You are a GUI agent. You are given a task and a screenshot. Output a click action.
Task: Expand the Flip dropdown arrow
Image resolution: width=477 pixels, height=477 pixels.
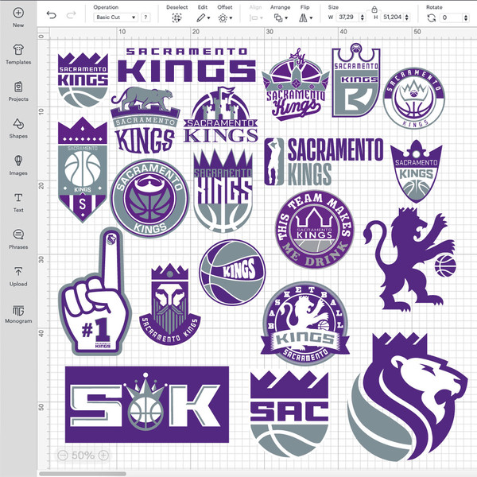point(311,18)
